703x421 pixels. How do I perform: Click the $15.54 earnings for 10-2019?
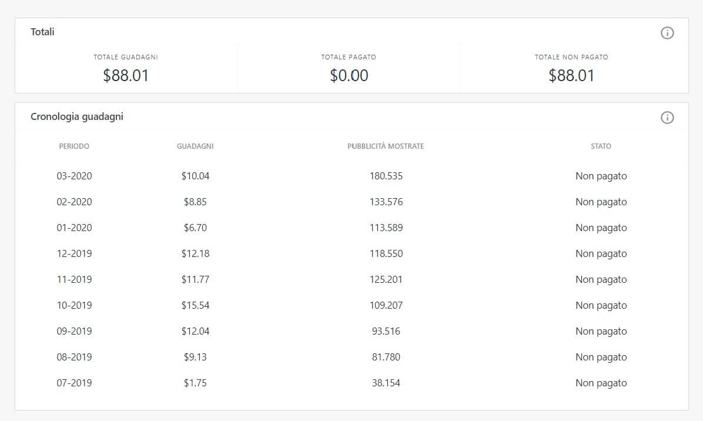click(x=195, y=305)
